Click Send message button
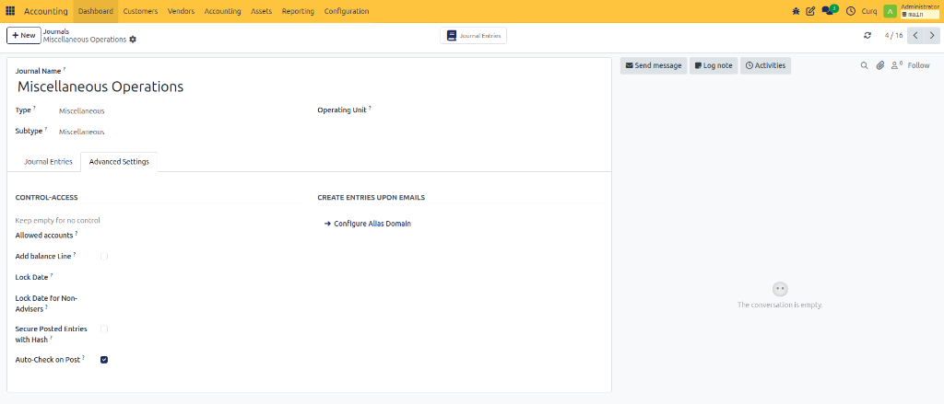 (654, 65)
